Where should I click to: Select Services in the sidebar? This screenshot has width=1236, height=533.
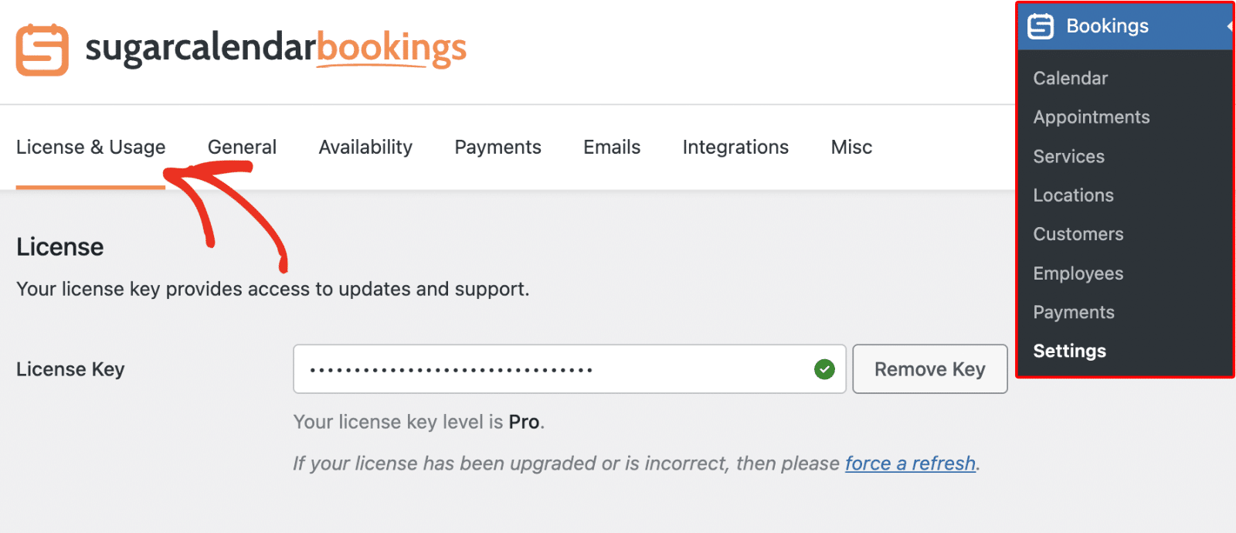coord(1068,156)
